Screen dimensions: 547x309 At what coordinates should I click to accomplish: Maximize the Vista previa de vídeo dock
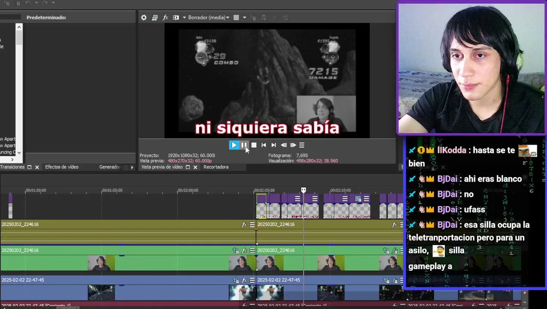(187, 167)
